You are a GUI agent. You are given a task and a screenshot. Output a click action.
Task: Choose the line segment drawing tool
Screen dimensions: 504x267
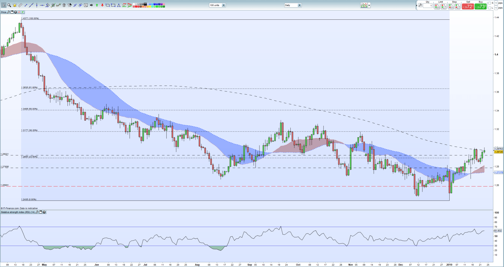[26, 5]
